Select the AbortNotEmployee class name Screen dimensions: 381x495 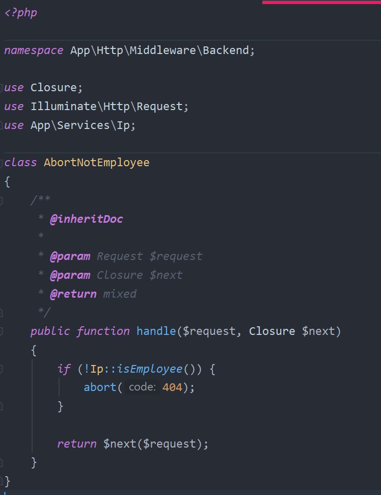tap(96, 163)
